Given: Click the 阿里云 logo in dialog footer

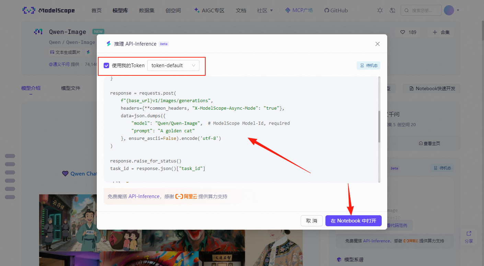Looking at the screenshot, I should point(186,196).
